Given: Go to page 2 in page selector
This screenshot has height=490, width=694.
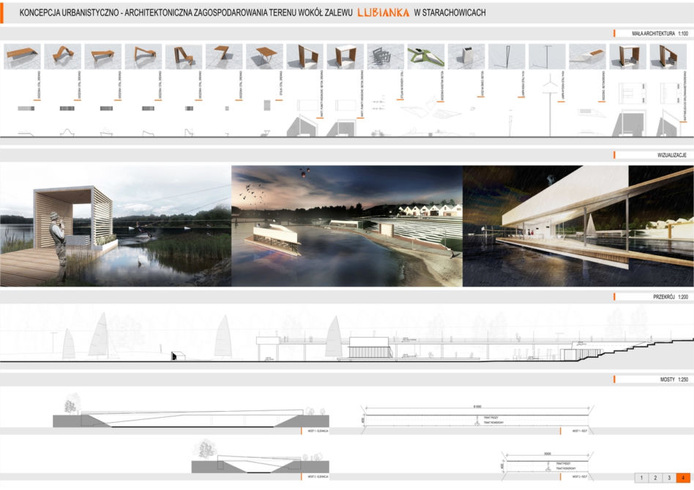Looking at the screenshot, I should [655, 478].
